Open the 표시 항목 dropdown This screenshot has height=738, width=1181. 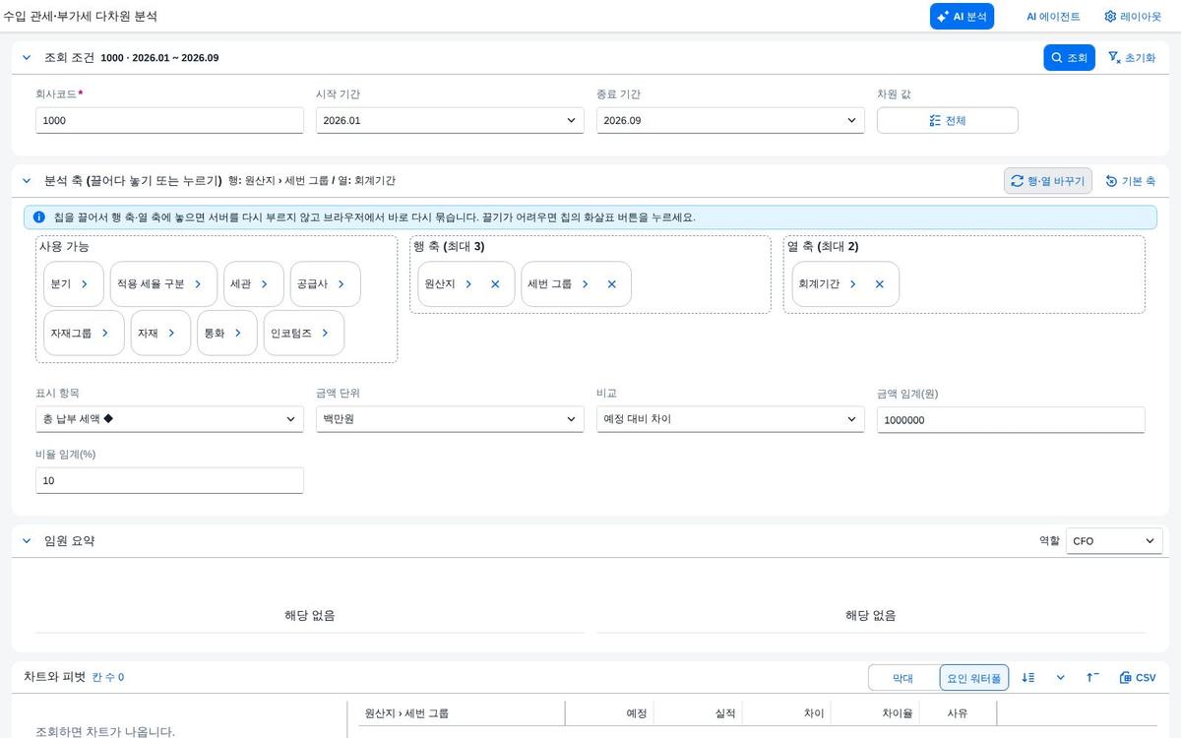(x=169, y=419)
